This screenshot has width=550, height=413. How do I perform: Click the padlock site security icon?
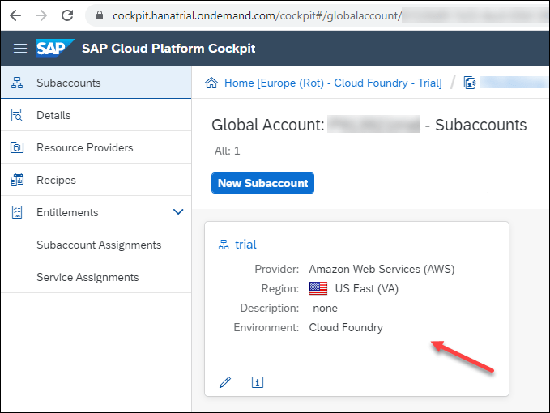click(100, 15)
